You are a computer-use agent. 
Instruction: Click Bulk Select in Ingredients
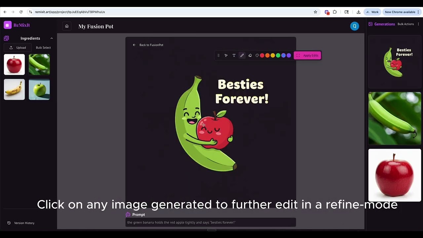(43, 47)
